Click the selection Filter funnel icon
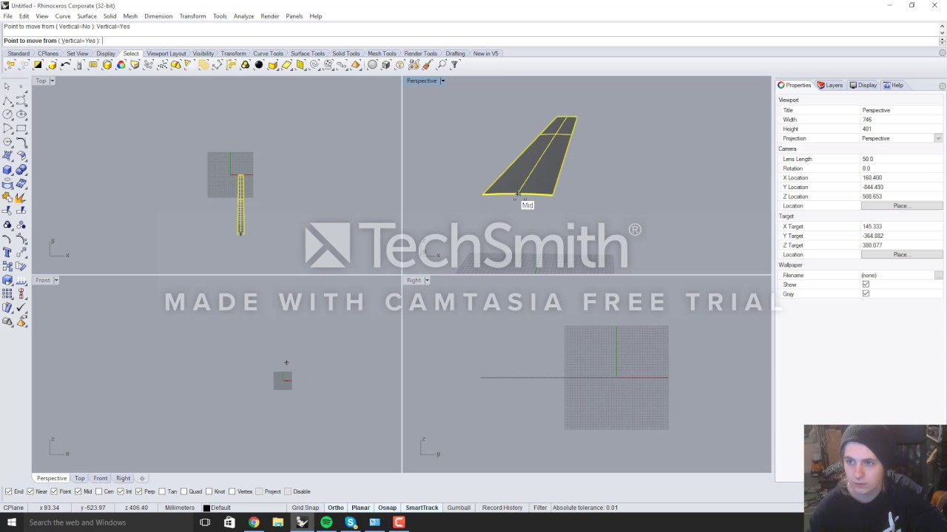This screenshot has height=532, width=947. point(454,65)
